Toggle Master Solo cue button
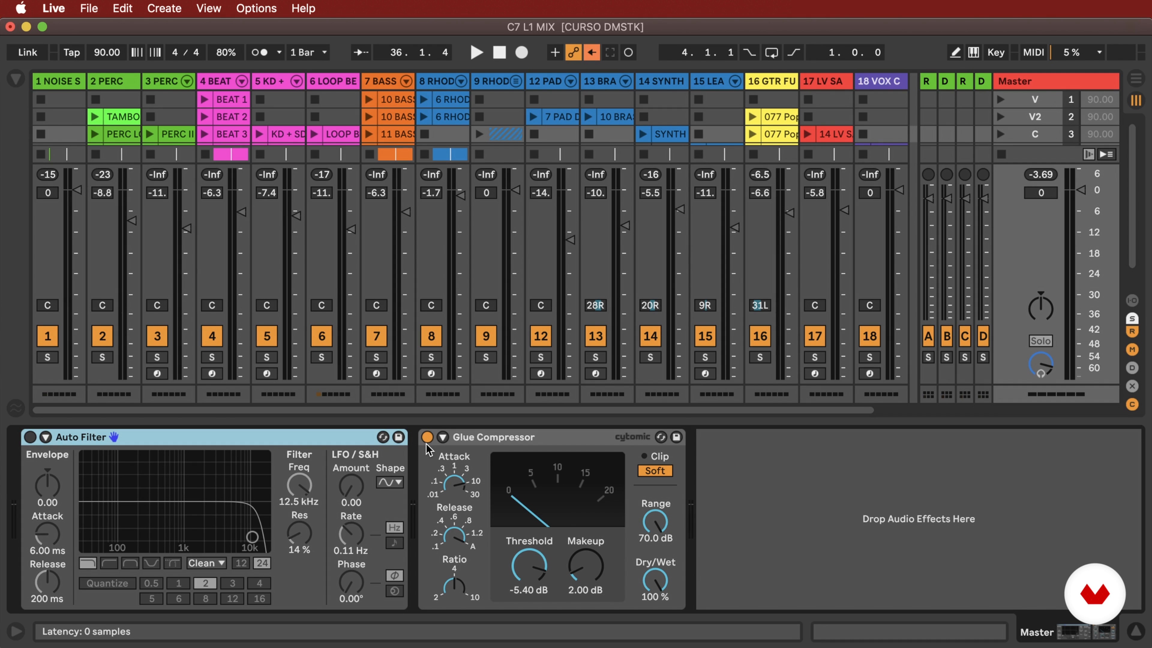The height and width of the screenshot is (648, 1152). [1041, 341]
